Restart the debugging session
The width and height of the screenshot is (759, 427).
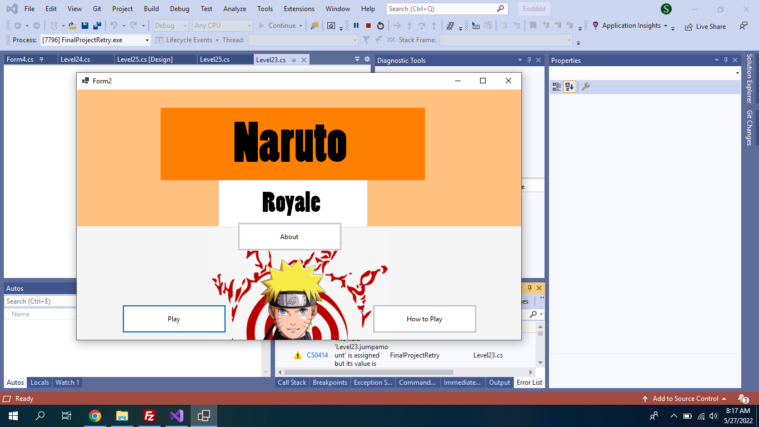[x=380, y=26]
